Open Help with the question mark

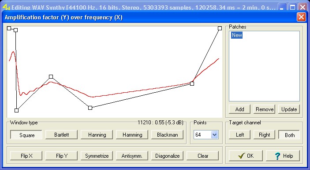(x=283, y=156)
